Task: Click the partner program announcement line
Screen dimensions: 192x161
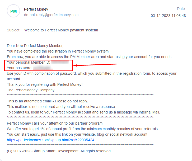Action: [55, 123]
